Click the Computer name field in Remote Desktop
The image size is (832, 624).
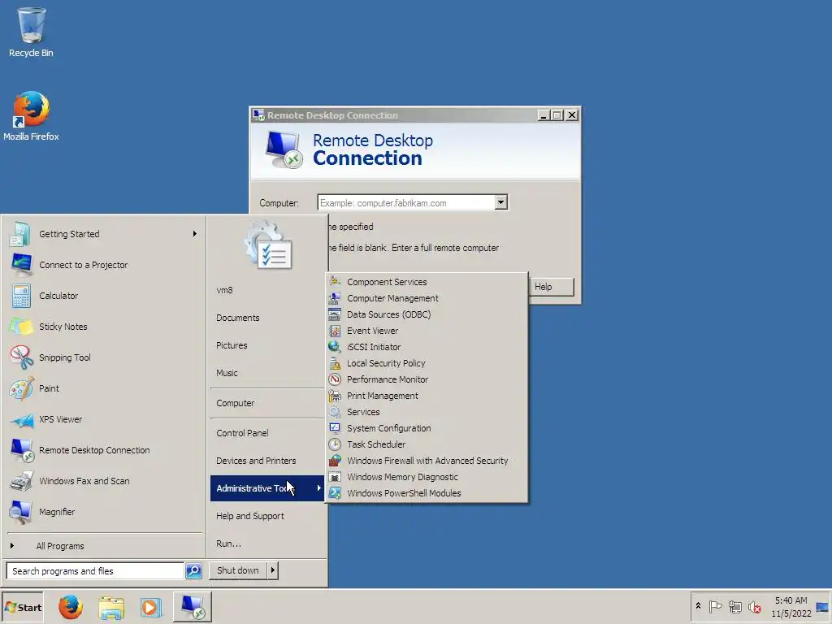(x=406, y=202)
